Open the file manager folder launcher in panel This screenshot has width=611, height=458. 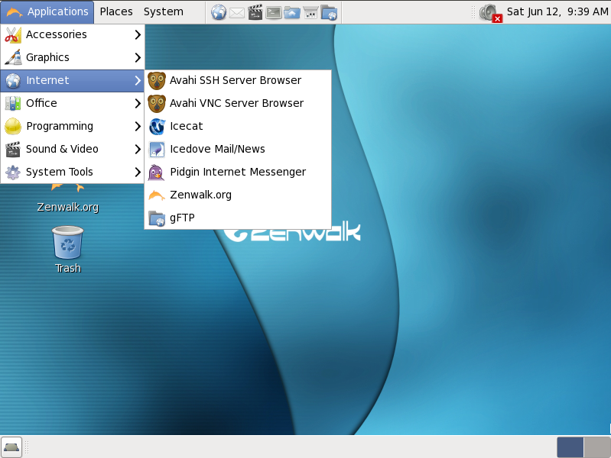pyautogui.click(x=292, y=13)
